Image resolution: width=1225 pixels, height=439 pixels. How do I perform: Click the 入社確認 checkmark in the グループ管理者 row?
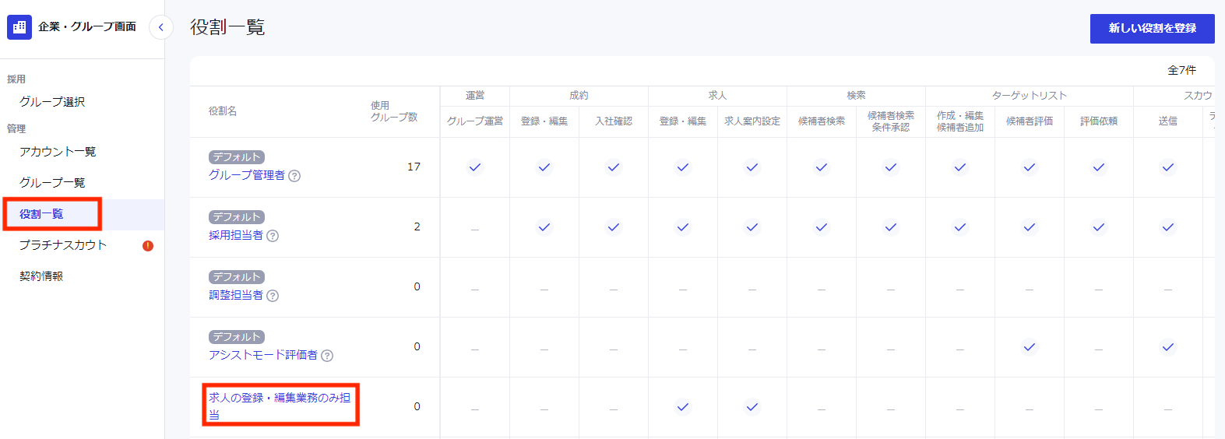[x=614, y=167]
